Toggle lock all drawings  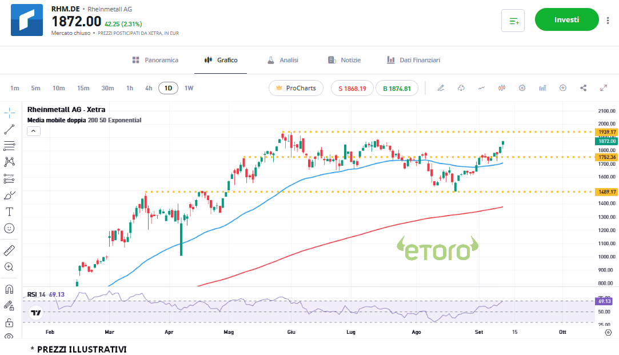[9, 322]
